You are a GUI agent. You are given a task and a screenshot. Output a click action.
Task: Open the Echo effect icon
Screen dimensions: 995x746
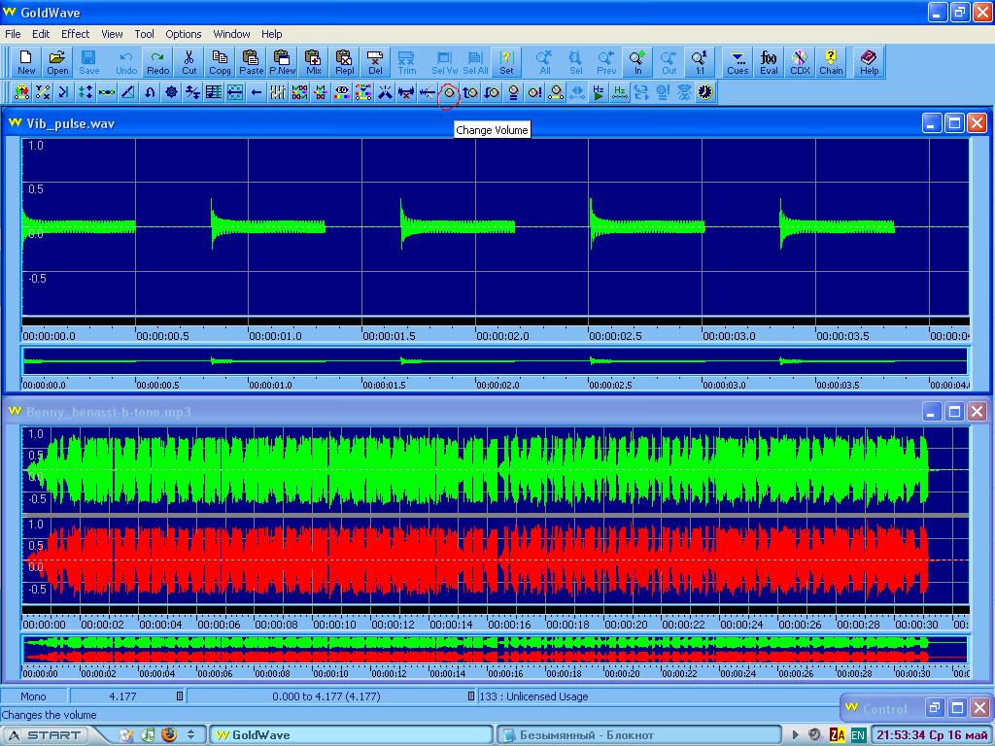click(x=64, y=92)
